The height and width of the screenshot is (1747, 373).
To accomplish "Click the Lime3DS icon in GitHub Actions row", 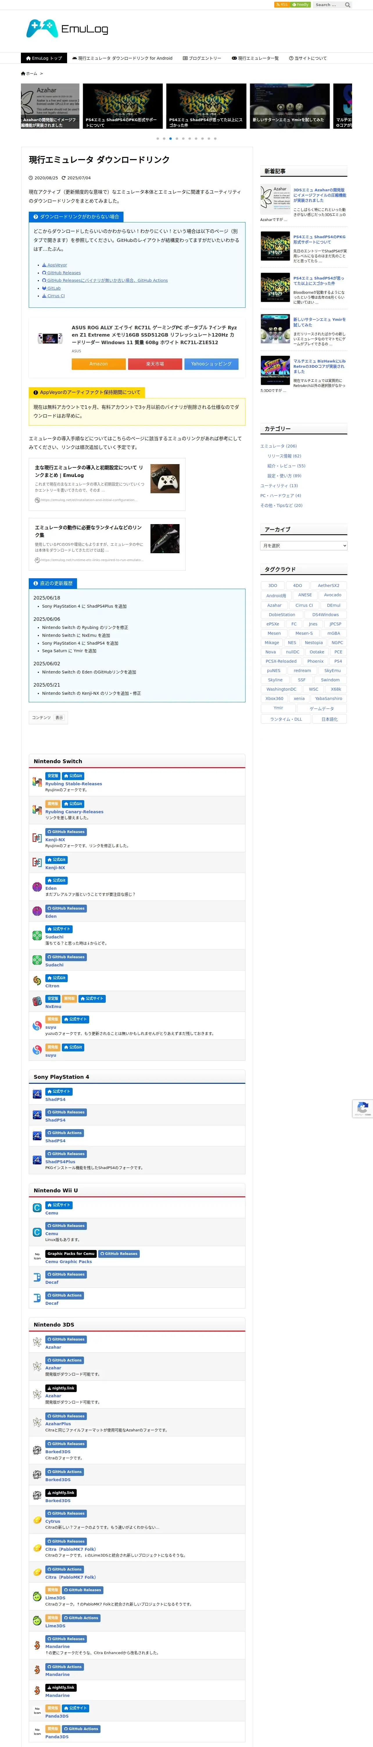I will (x=37, y=1620).
